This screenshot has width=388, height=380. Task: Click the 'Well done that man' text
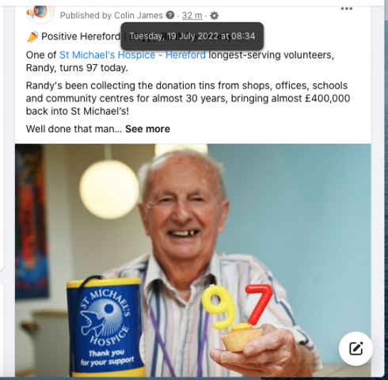pos(74,129)
